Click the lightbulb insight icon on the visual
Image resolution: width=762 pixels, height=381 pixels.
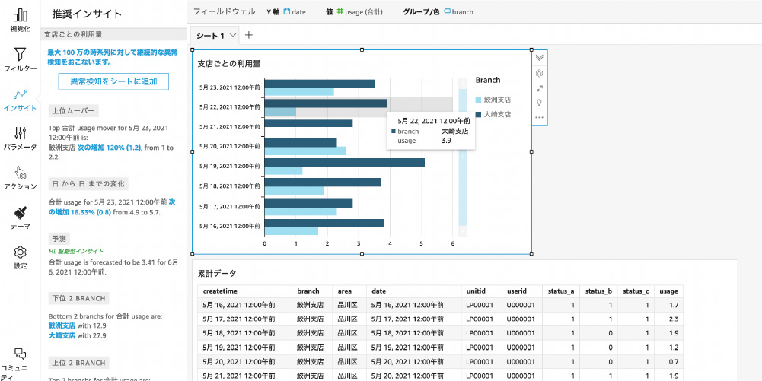point(539,103)
